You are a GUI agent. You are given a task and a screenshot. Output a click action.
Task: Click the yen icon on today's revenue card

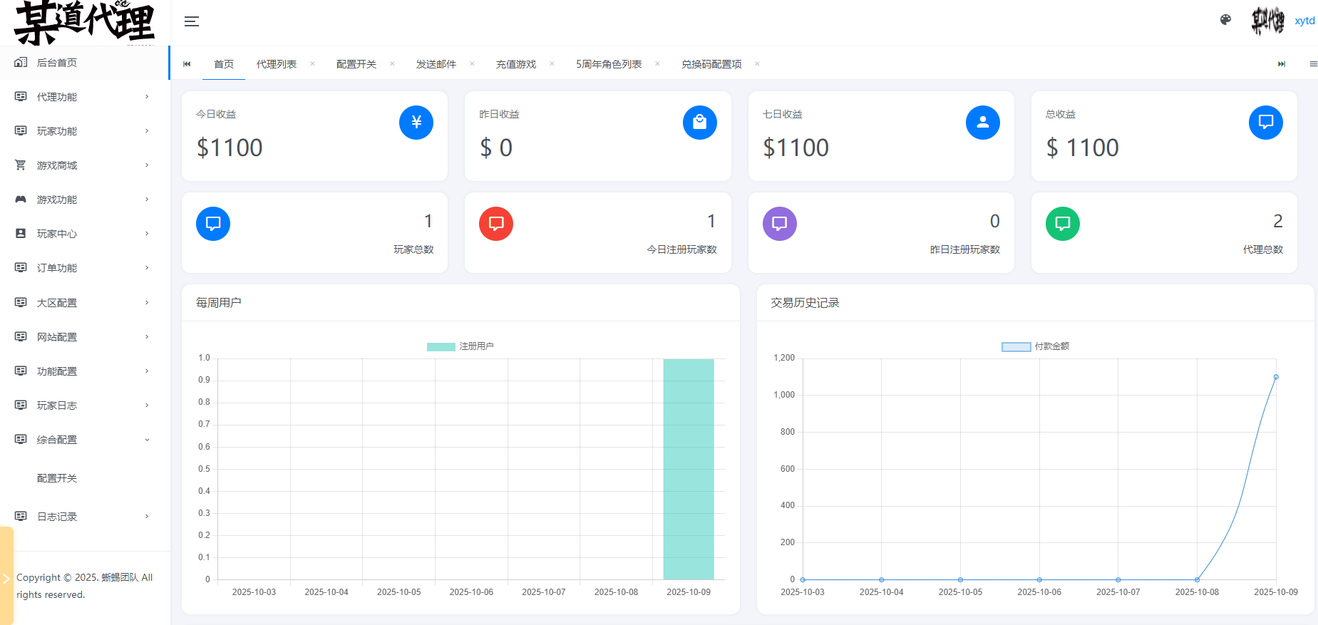click(416, 123)
